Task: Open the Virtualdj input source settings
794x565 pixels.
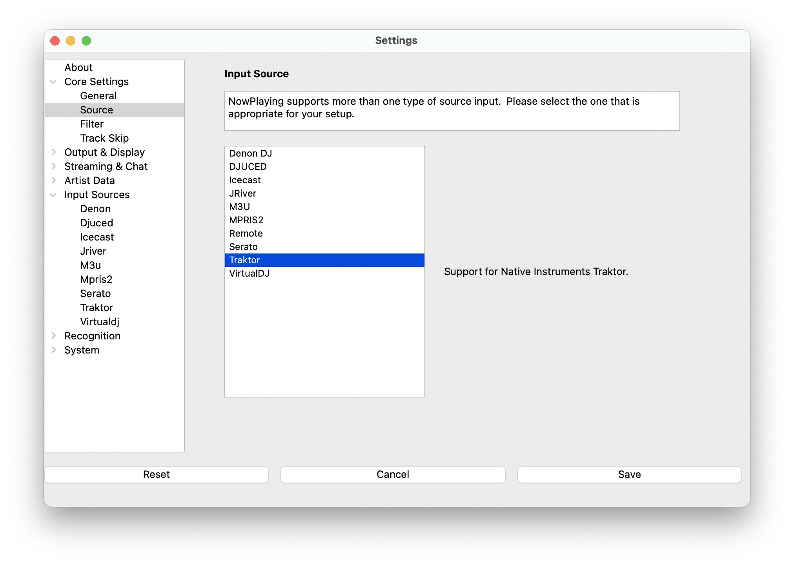Action: tap(99, 321)
